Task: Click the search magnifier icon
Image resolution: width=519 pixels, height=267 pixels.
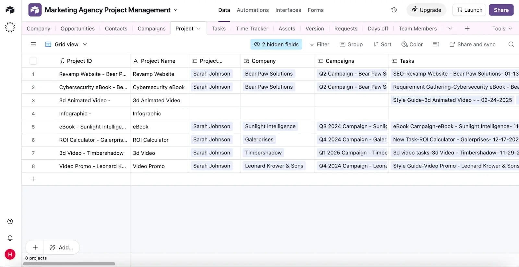Action: [511, 44]
